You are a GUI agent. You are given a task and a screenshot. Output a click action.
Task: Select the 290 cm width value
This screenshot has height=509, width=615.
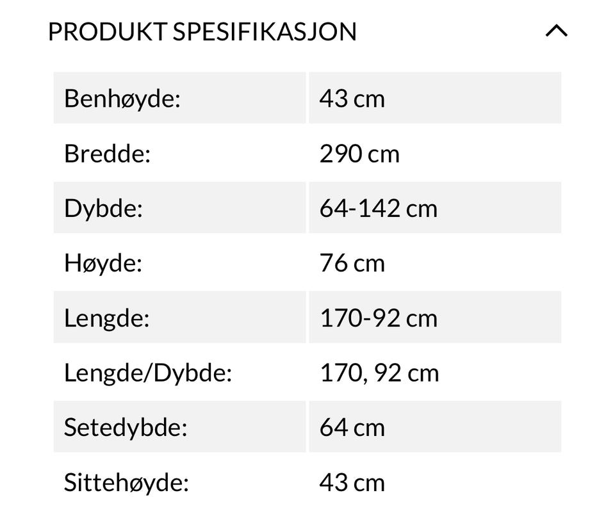[x=359, y=154]
